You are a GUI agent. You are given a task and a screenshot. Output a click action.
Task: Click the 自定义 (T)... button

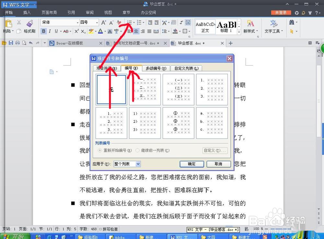[215, 151]
